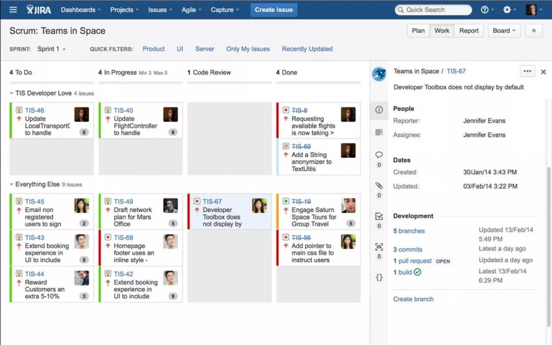The image size is (552, 345).
Task: Collapse the TIS Developer Love swimlane
Action: (x=12, y=93)
